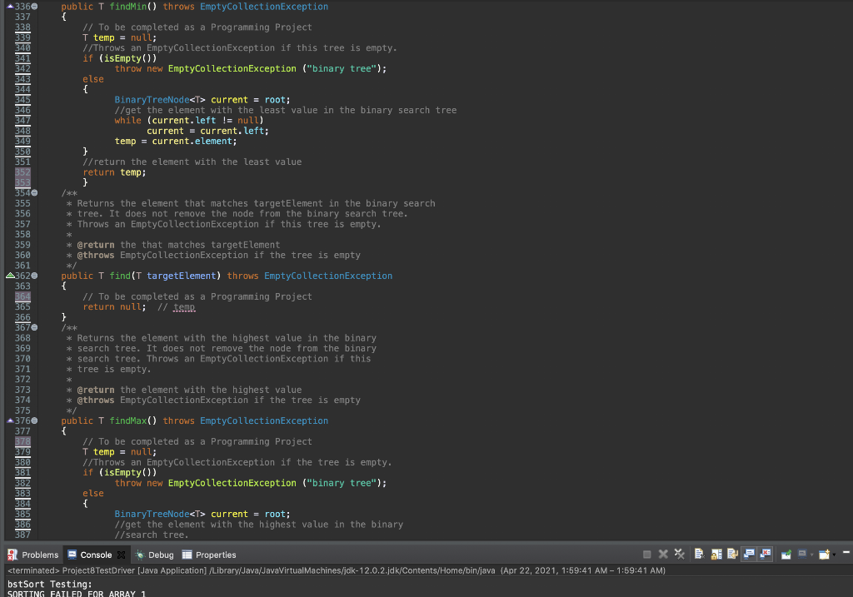Click the 'return temp;' statement

(114, 172)
